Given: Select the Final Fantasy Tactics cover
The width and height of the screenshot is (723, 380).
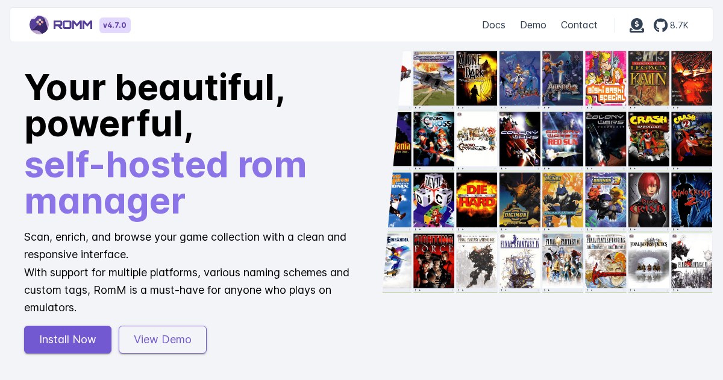Looking at the screenshot, I should click(649, 262).
